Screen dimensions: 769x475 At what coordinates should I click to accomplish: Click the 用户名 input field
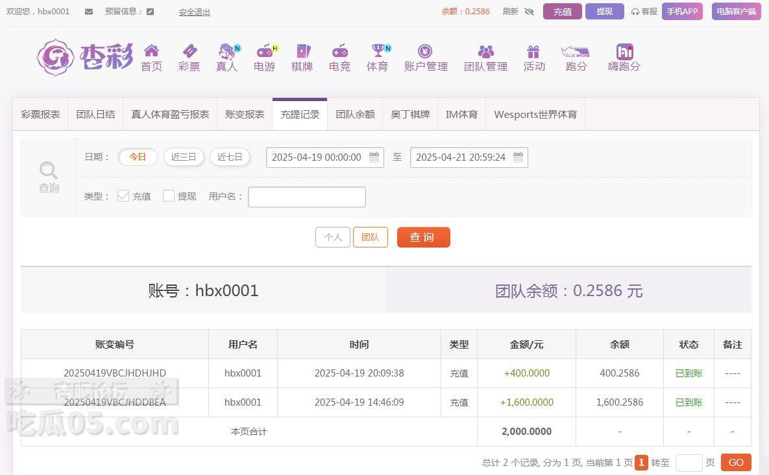306,196
